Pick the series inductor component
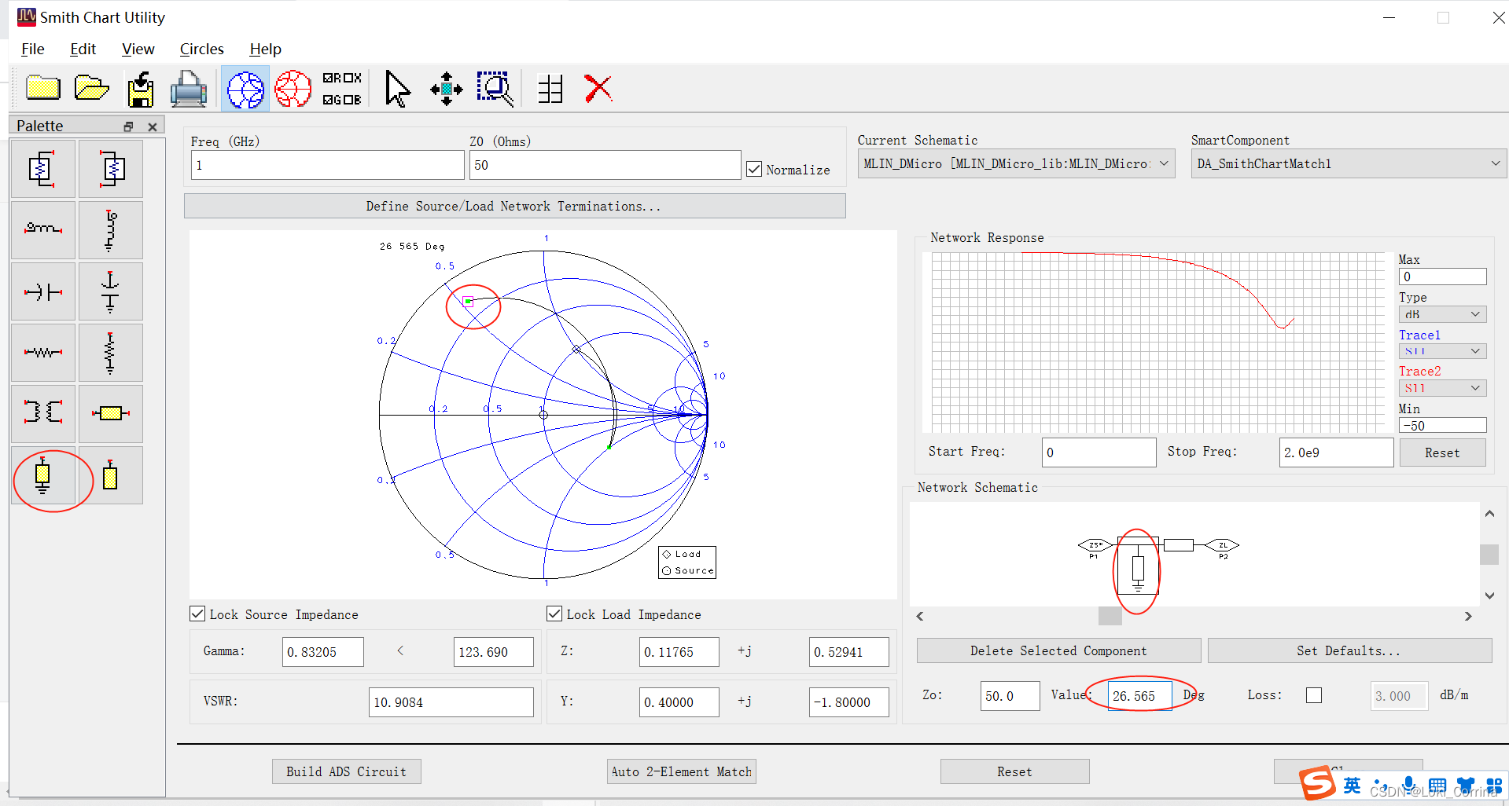 pyautogui.click(x=42, y=229)
